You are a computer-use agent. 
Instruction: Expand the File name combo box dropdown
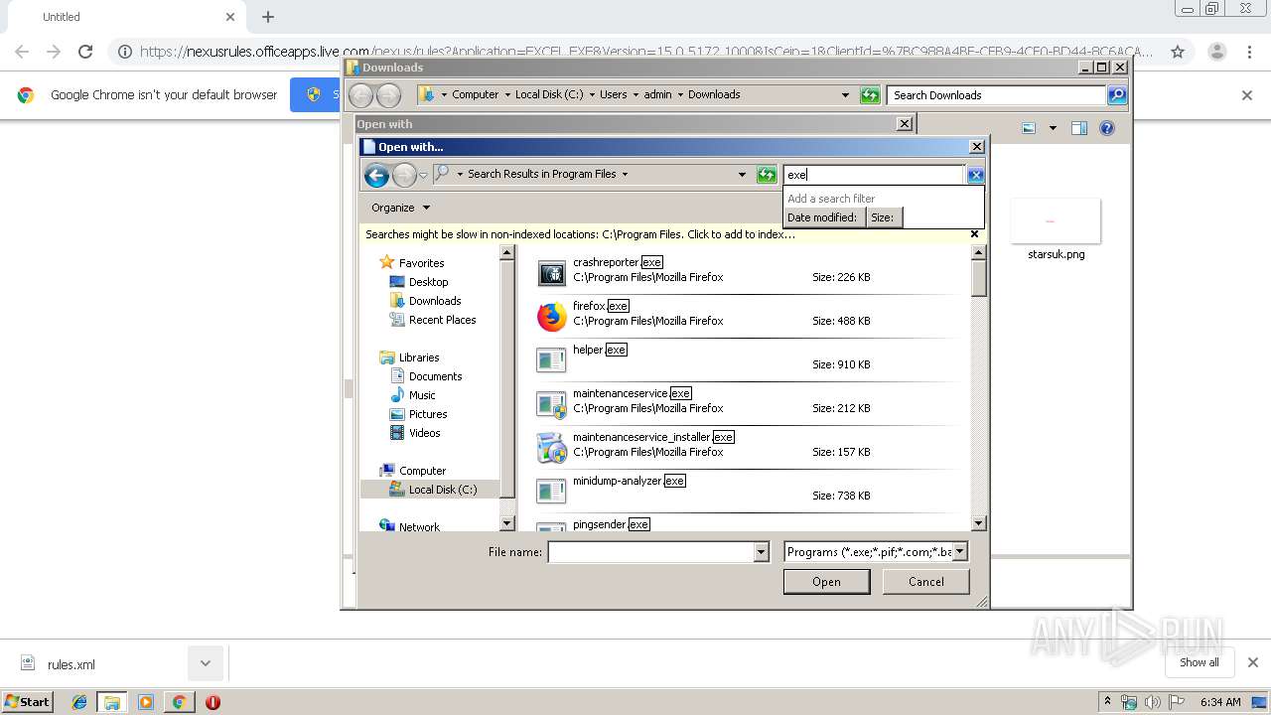(x=762, y=552)
